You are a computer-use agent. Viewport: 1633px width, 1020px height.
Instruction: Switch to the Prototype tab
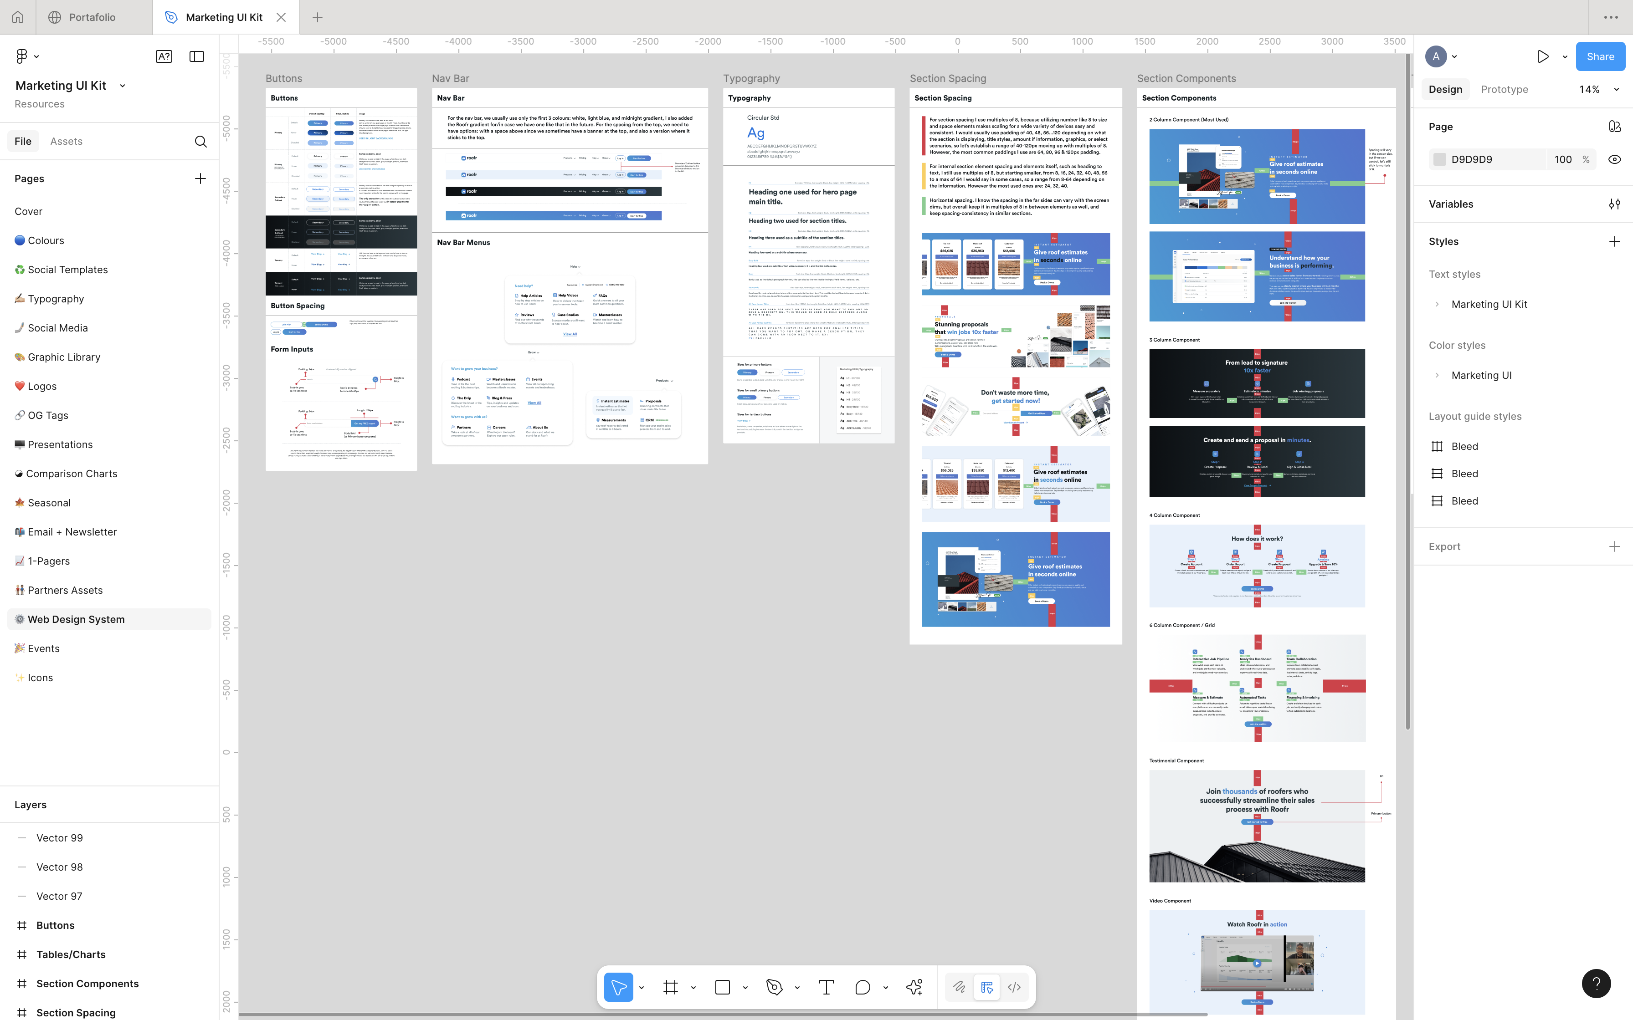pos(1504,90)
